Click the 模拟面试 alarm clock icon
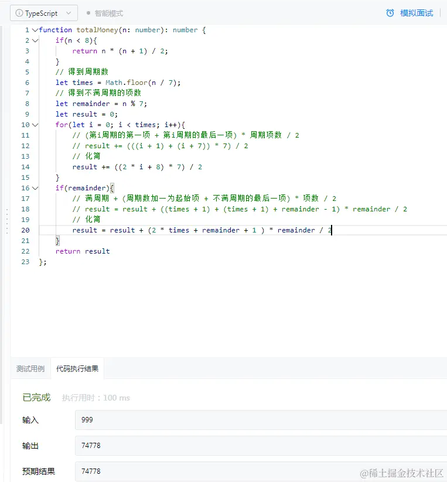The image size is (447, 482). (x=390, y=13)
